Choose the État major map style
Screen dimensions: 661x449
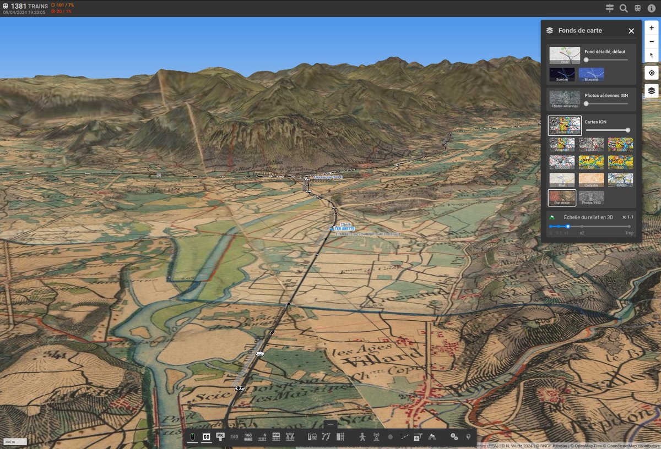tap(562, 198)
